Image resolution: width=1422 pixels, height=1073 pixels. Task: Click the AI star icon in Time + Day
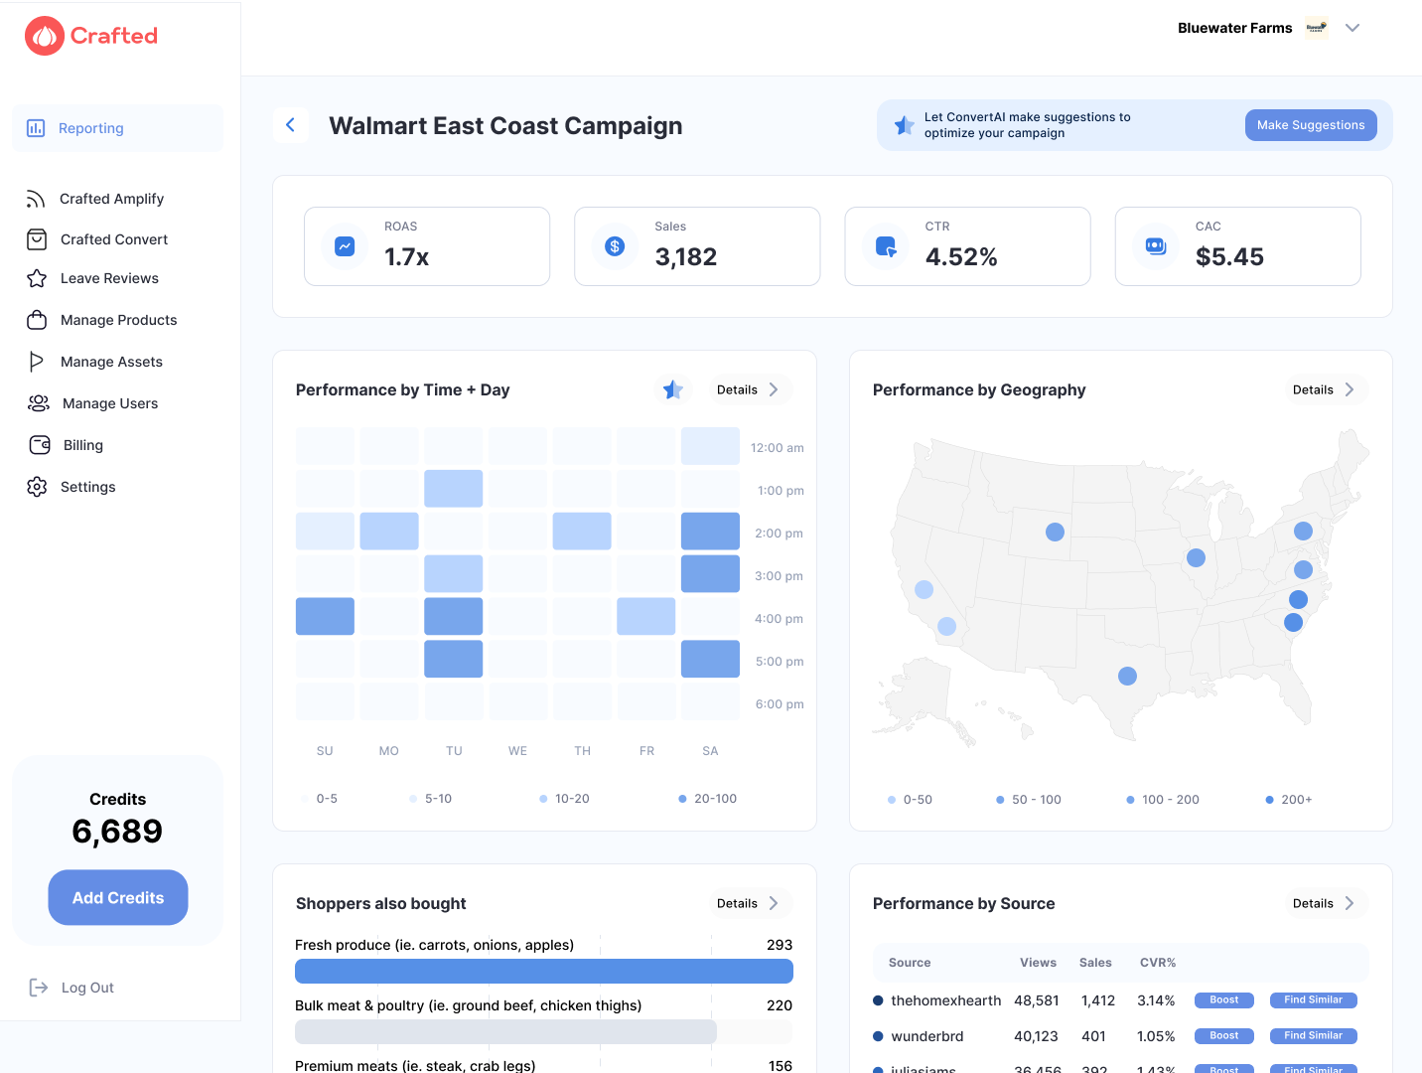tap(673, 389)
